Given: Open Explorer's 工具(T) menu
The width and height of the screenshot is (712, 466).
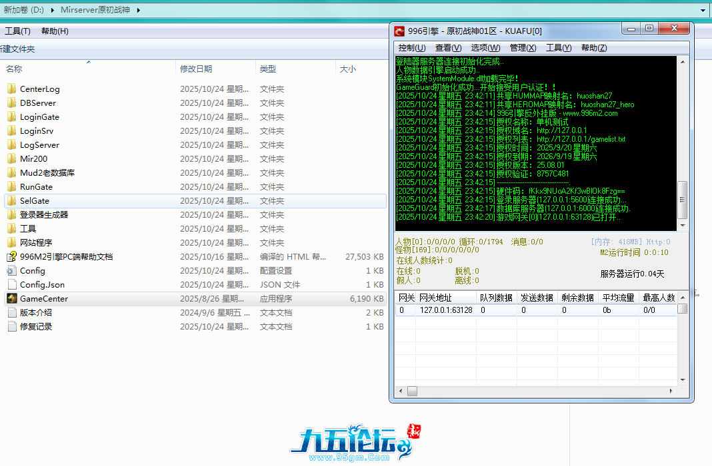Looking at the screenshot, I should (x=18, y=31).
